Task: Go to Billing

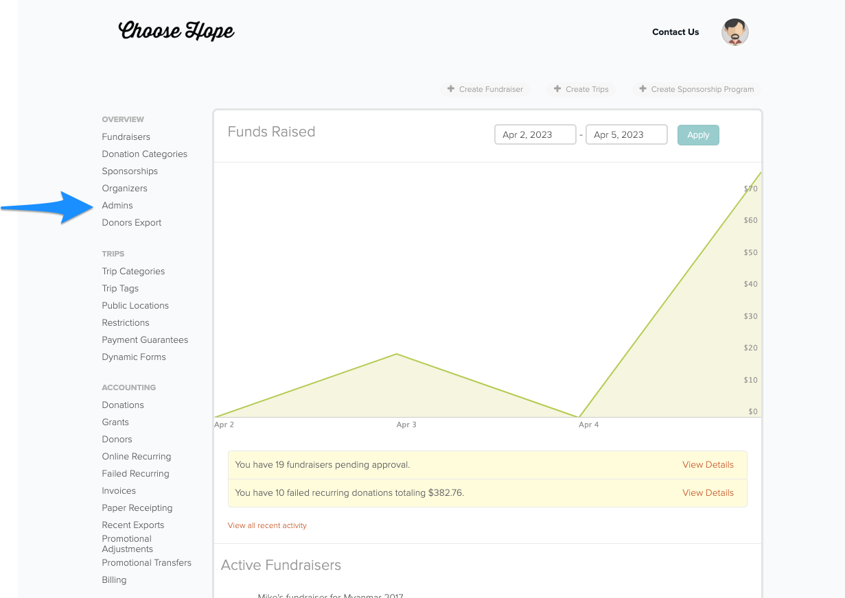Action: [x=114, y=580]
